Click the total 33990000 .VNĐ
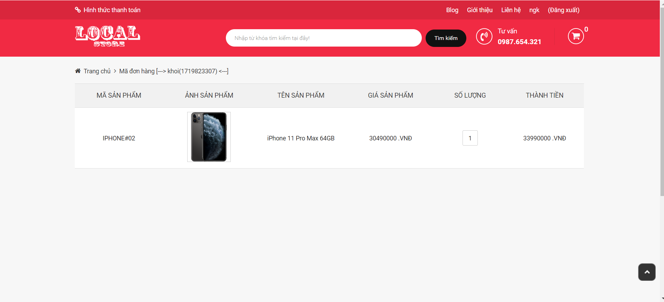This screenshot has width=664, height=302. pyautogui.click(x=544, y=138)
